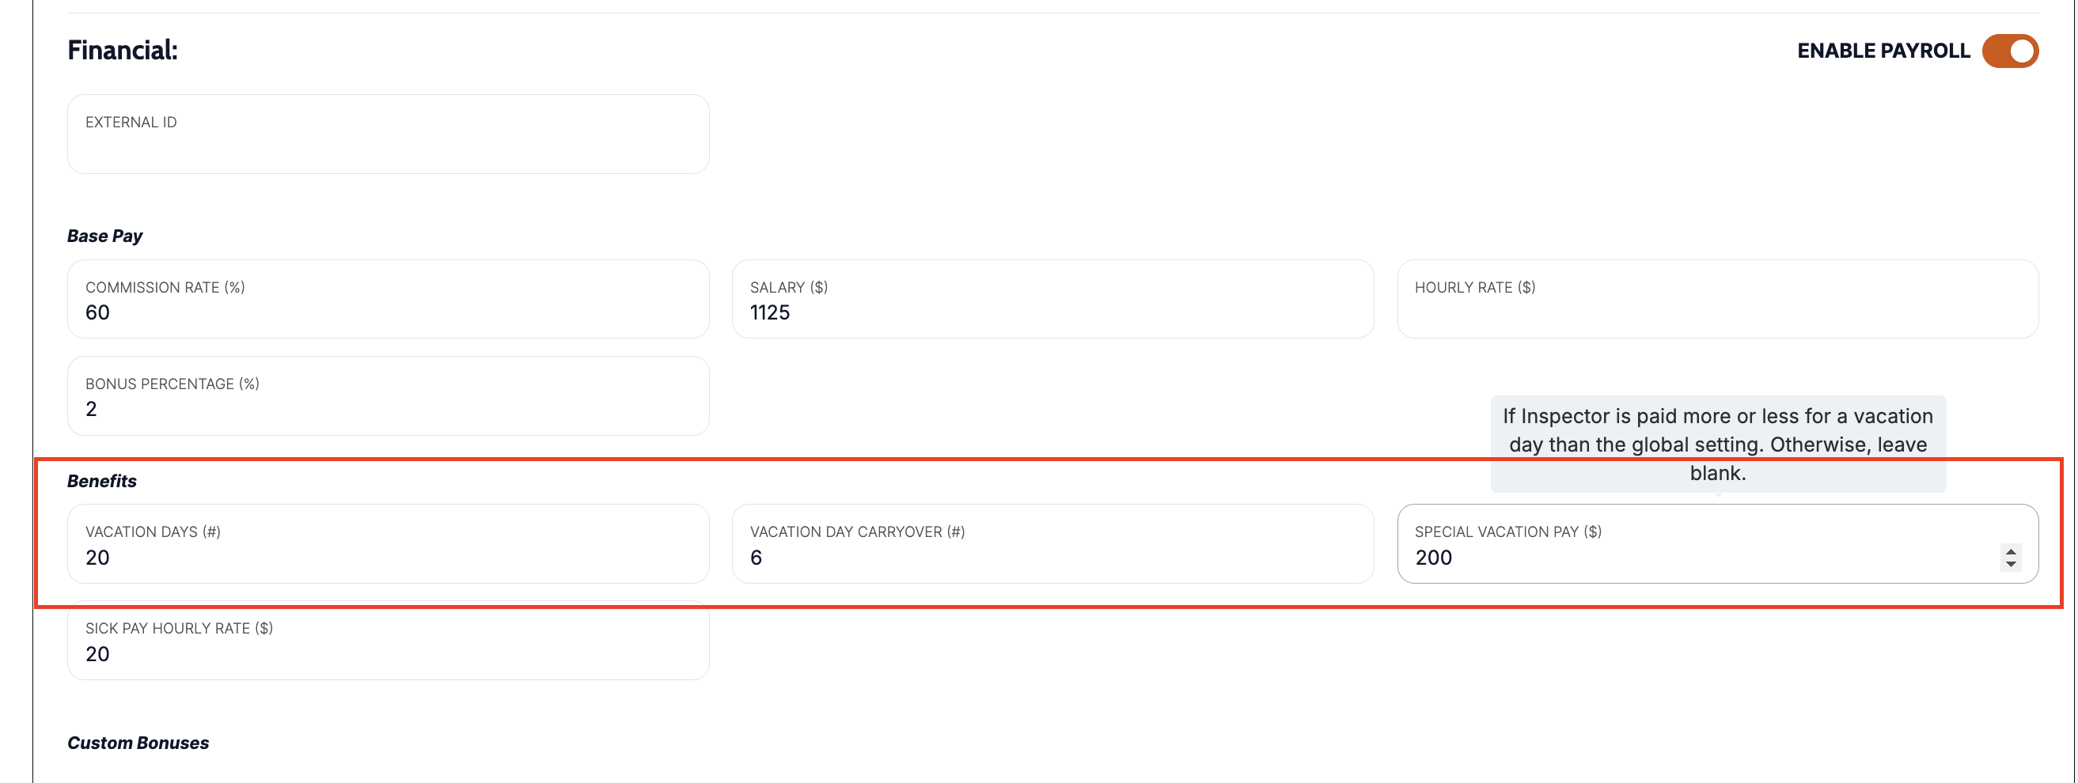Click the Special Vacation Pay value 200
The image size is (2078, 783).
tap(1433, 558)
